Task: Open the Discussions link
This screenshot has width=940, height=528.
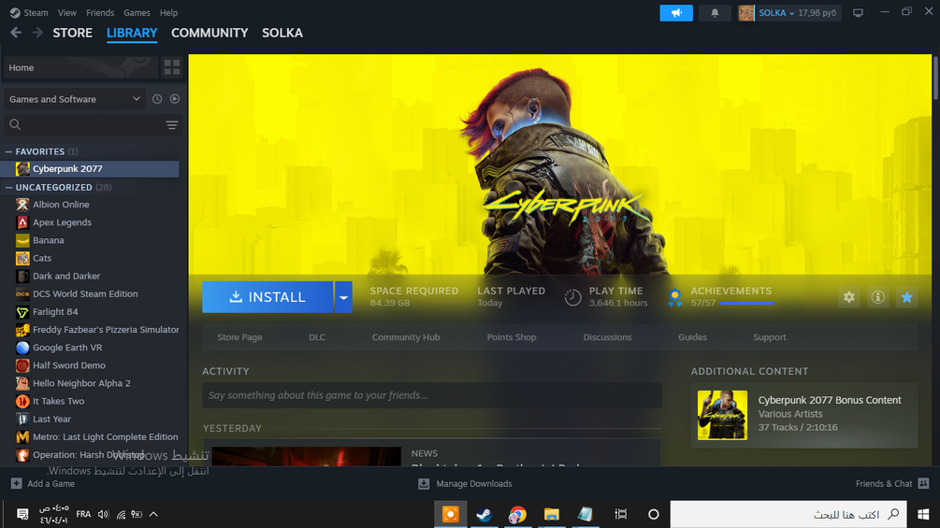Action: point(607,337)
